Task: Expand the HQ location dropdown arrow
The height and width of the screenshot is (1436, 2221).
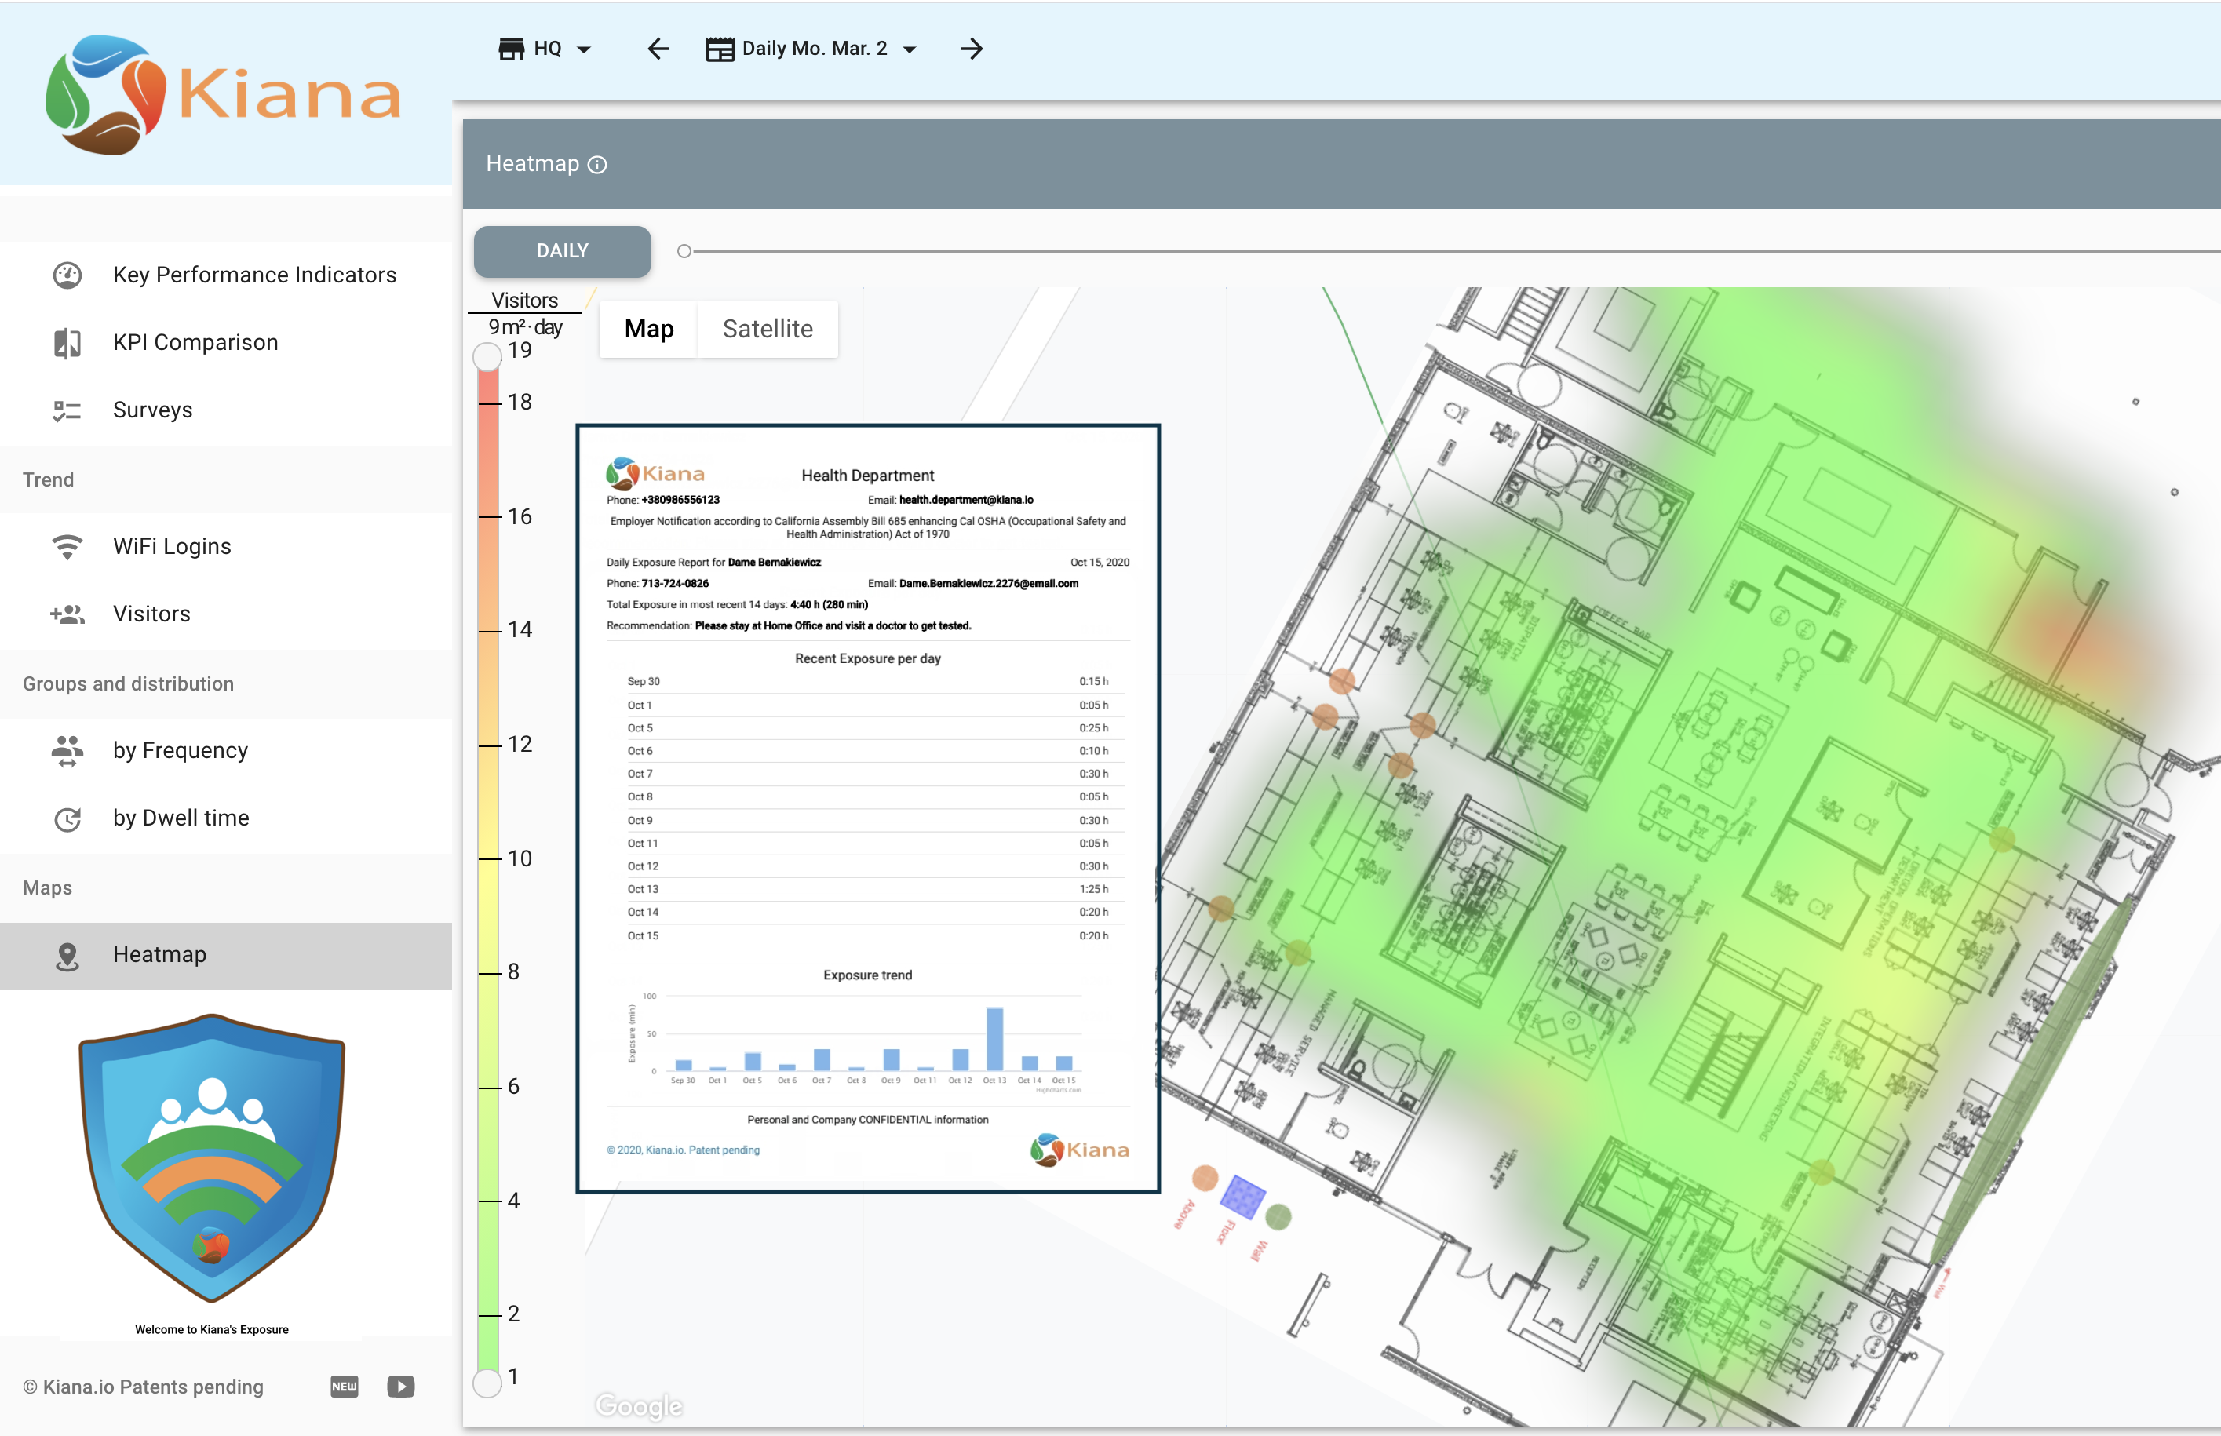Action: (584, 49)
